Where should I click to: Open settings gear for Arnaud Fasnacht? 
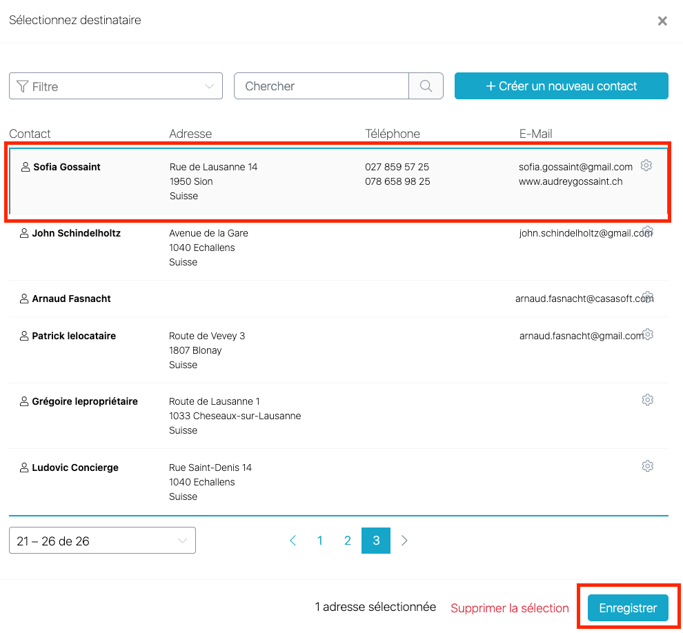[x=648, y=297]
